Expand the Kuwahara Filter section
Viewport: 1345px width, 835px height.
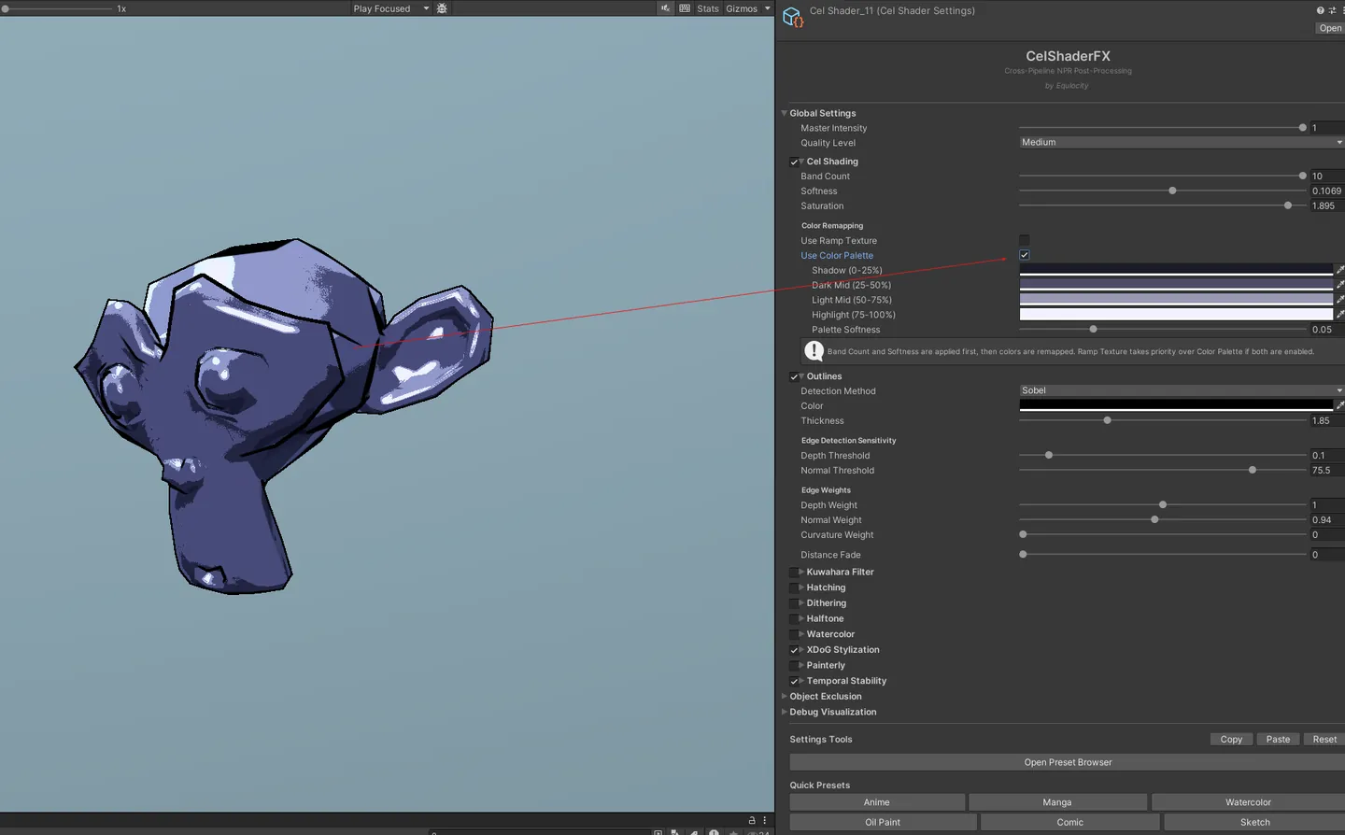click(x=801, y=572)
